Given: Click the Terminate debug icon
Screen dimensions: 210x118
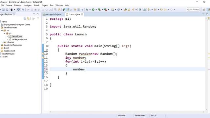Looking at the screenshot, I should pyautogui.click(x=35, y=10).
